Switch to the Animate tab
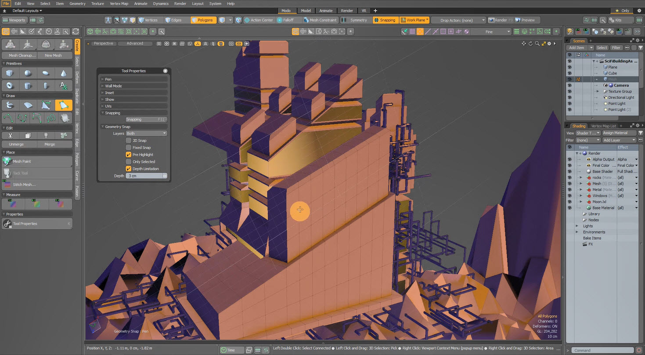The height and width of the screenshot is (355, 645). coord(325,10)
